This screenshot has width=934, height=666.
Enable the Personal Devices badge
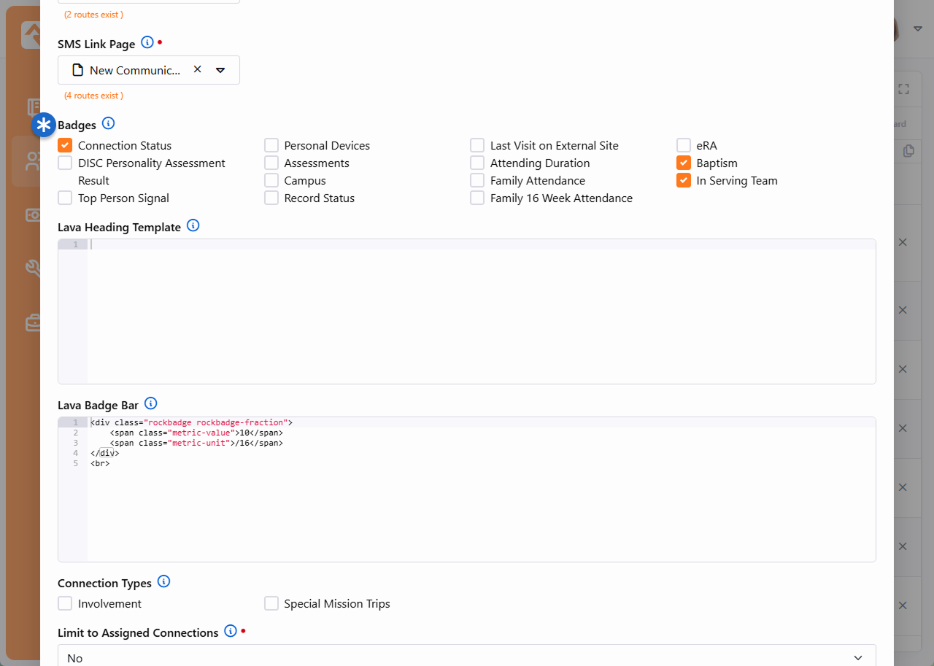[271, 145]
